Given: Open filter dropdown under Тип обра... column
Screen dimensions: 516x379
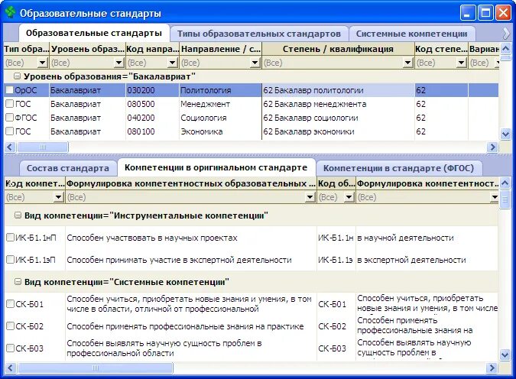Looking at the screenshot, I should point(43,63).
